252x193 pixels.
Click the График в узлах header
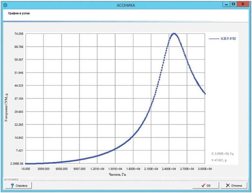(x=17, y=14)
